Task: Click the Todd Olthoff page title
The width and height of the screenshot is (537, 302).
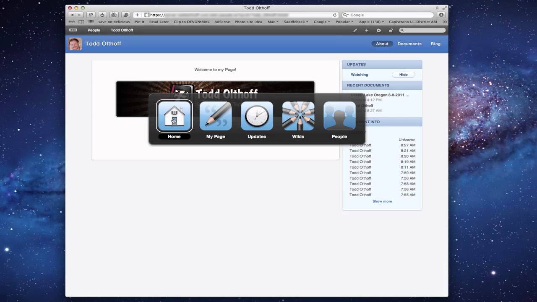Action: pos(103,44)
